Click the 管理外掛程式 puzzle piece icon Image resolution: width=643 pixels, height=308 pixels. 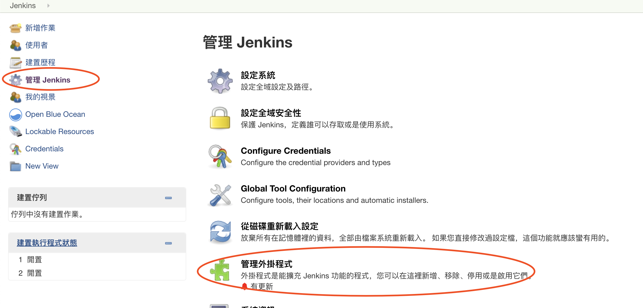click(220, 270)
